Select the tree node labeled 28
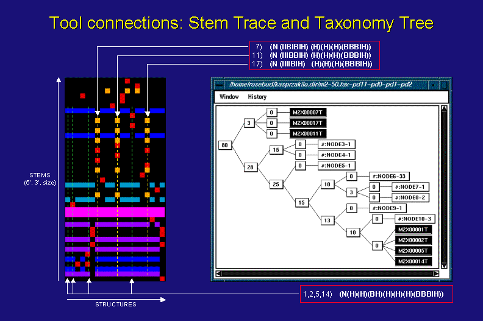483x321 pixels. (250, 167)
